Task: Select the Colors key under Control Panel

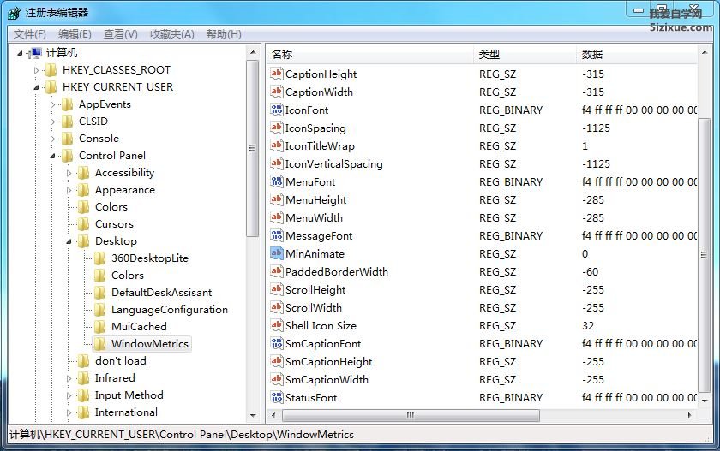Action: tap(111, 207)
